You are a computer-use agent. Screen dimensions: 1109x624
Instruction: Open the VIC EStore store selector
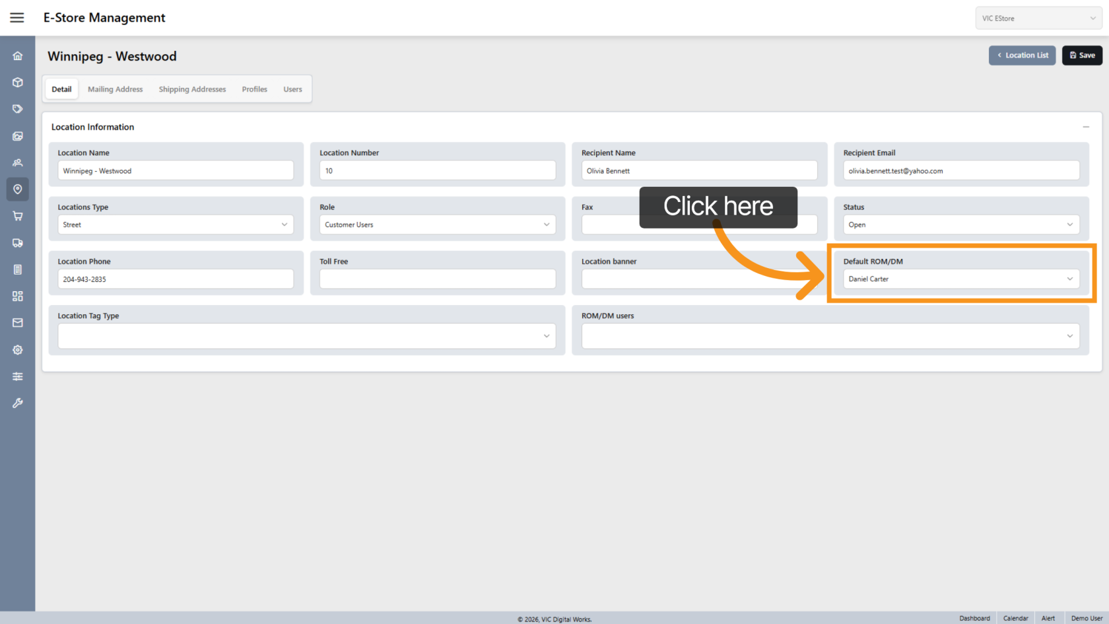[x=1038, y=18]
